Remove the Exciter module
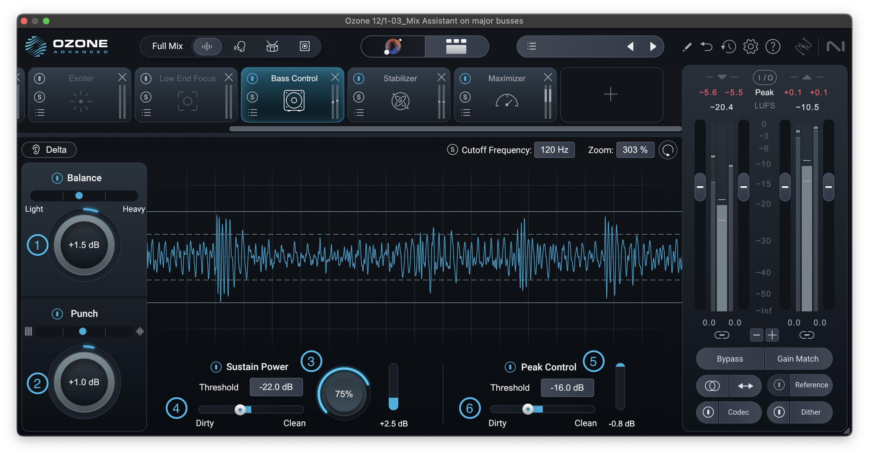869x456 pixels. click(122, 77)
